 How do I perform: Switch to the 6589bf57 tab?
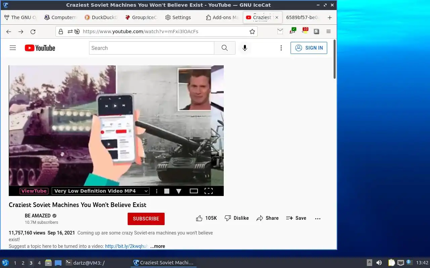(302, 17)
